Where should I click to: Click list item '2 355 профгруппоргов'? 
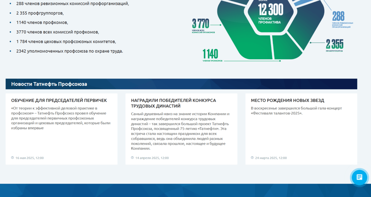40,13
